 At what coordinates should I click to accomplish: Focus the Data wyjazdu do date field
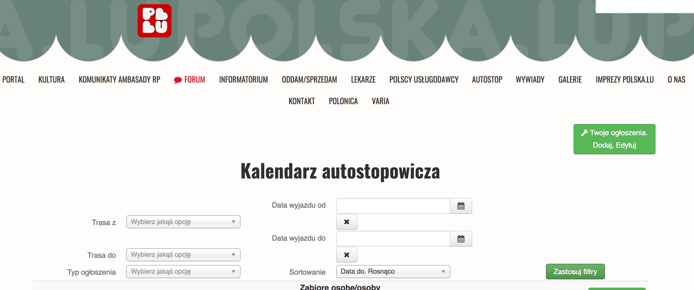pyautogui.click(x=393, y=239)
